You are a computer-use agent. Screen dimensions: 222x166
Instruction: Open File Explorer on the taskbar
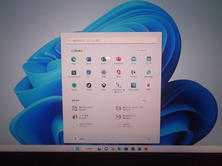pos(113,149)
